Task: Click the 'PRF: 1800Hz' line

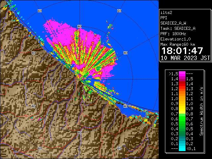Action: tap(173, 34)
